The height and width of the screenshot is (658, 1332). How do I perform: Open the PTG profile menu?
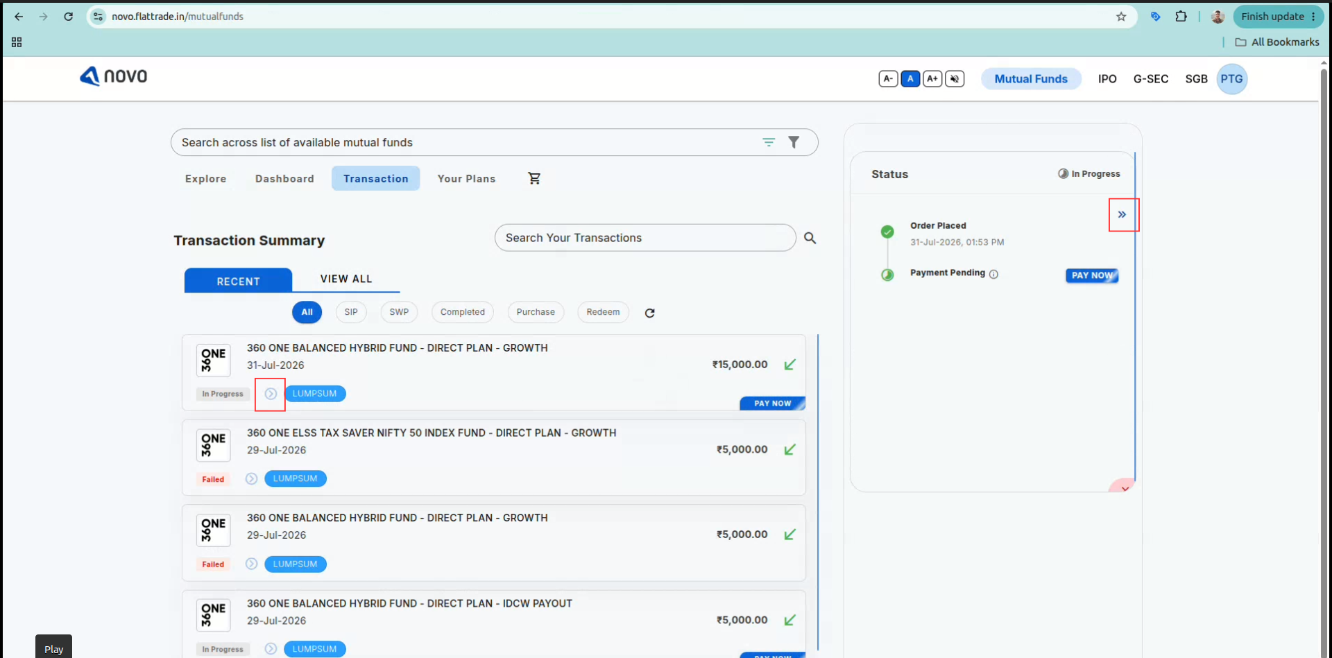[1232, 79]
